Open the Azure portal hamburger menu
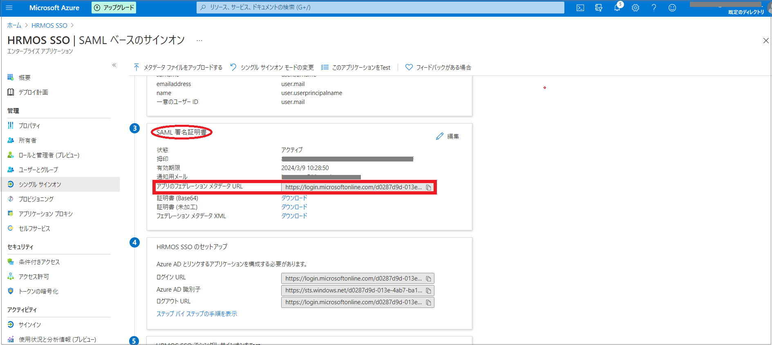 9,8
